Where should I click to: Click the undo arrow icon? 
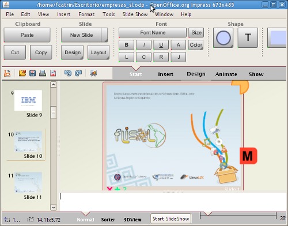click(x=68, y=73)
